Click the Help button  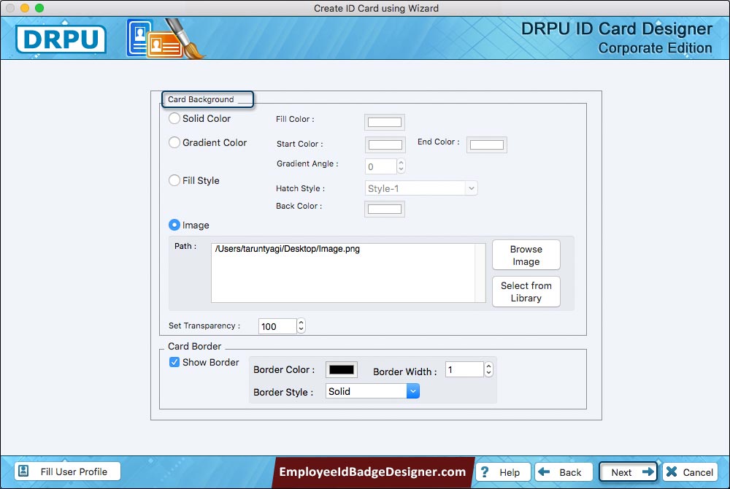pos(503,471)
